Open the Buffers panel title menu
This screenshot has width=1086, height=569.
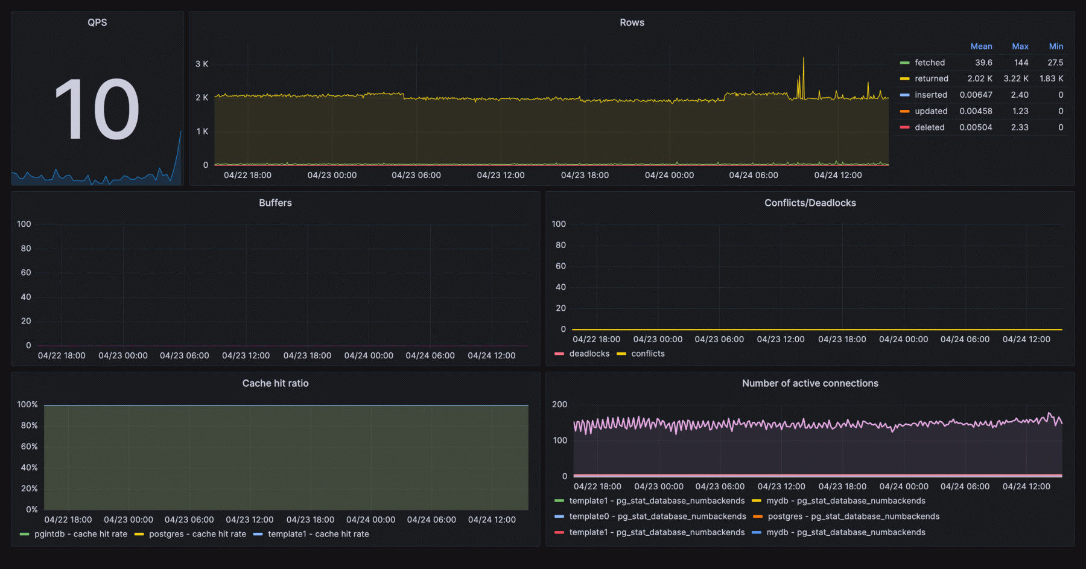tap(275, 203)
